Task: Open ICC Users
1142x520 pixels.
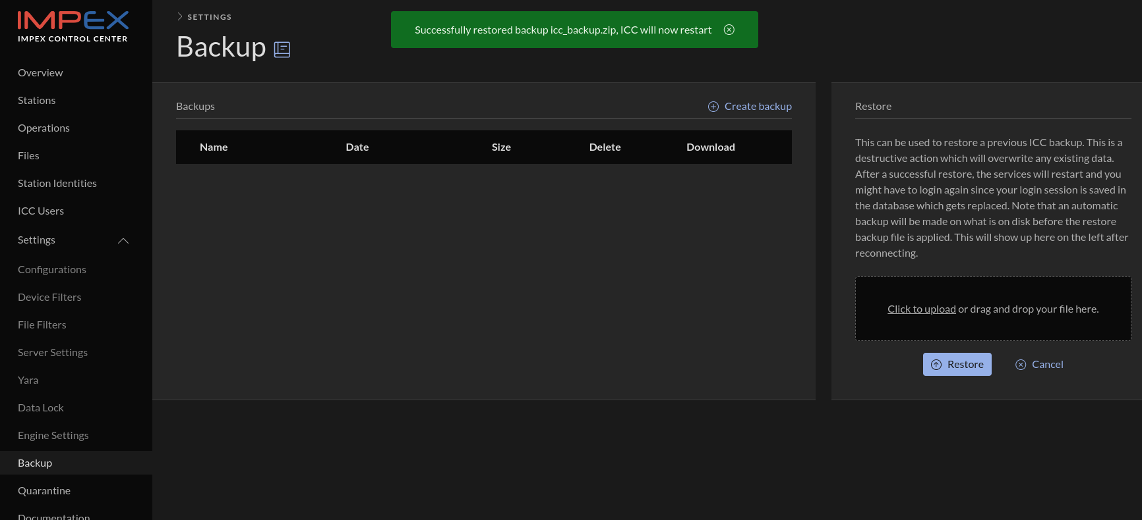Action: (x=41, y=211)
